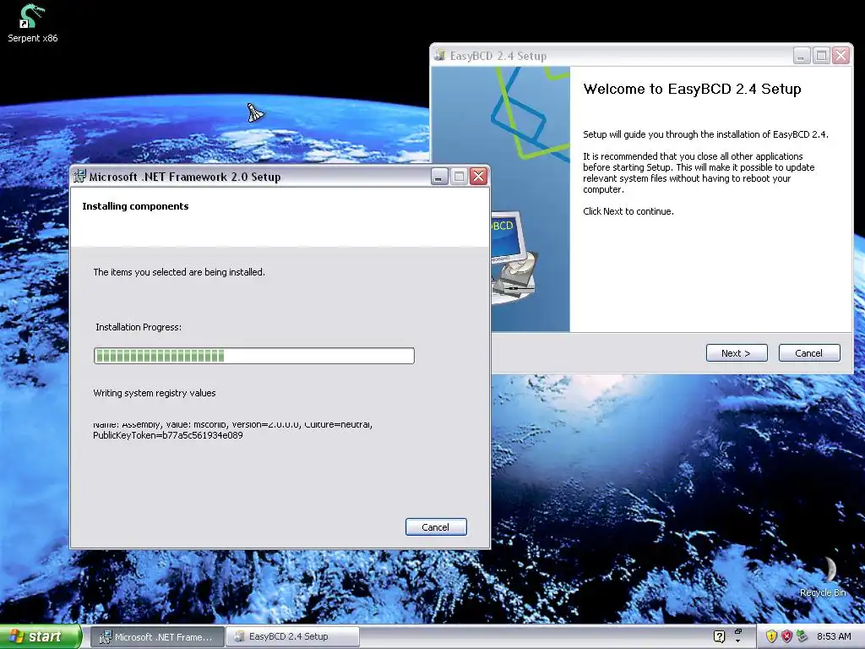This screenshot has width=865, height=649.
Task: Open the language bar options arrow
Action: pyautogui.click(x=738, y=641)
